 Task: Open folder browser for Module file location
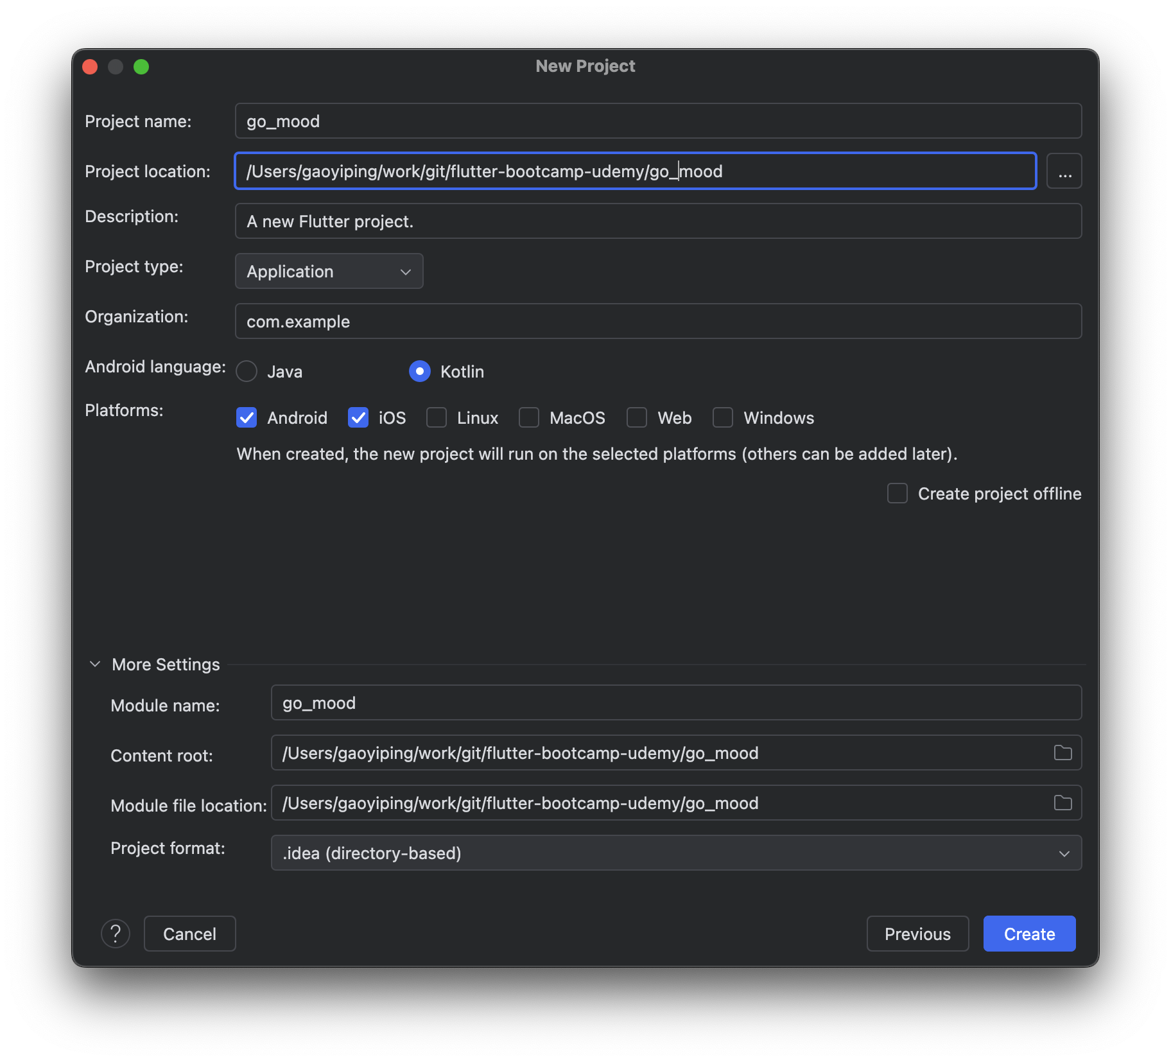click(x=1063, y=803)
